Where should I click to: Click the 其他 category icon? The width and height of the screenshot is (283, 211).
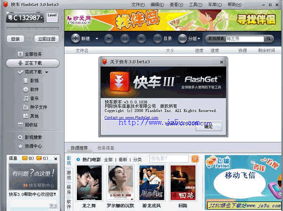[x=26, y=116]
